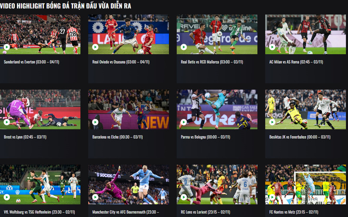Open the Sunderland vs Everton title link
348x217 pixels.
31,62
